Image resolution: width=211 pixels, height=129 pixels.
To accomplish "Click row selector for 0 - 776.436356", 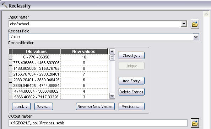I will tap(10, 57).
